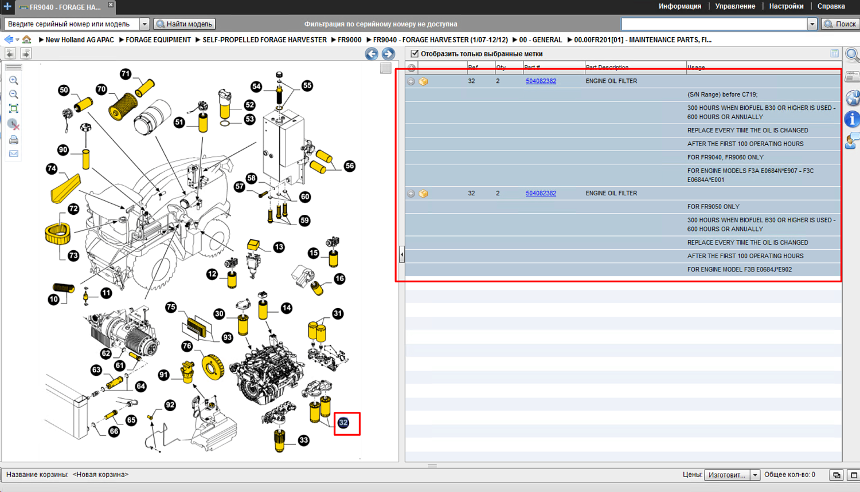Open the blue information icon in the right sidebar
This screenshot has height=492, width=860.
(853, 119)
